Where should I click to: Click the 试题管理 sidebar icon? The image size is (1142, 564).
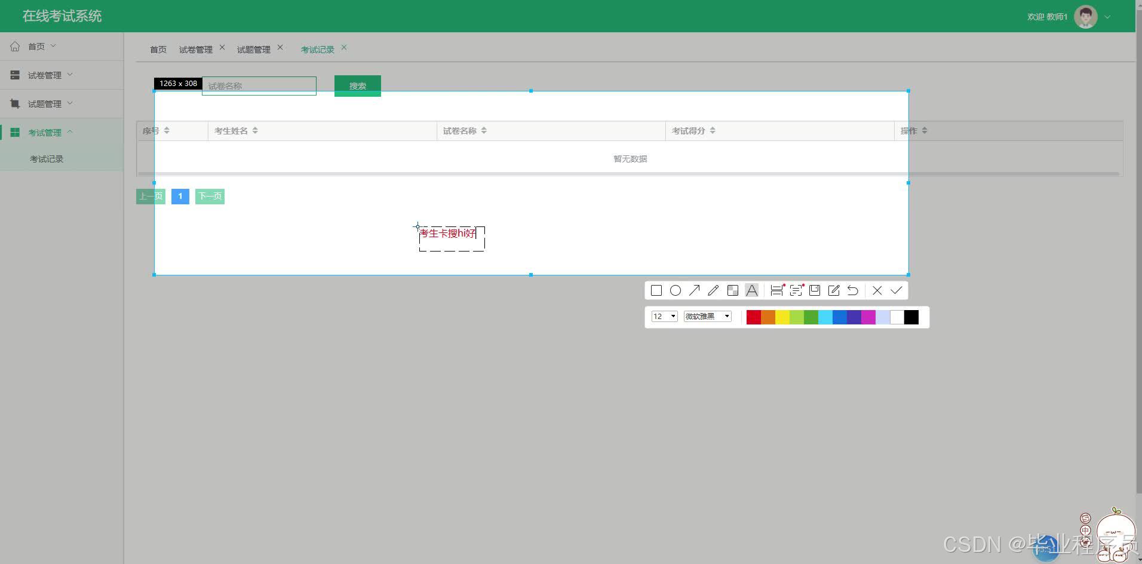coord(15,103)
